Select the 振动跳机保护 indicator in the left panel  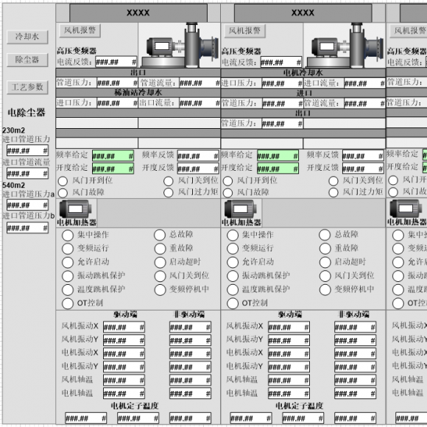tap(68, 276)
